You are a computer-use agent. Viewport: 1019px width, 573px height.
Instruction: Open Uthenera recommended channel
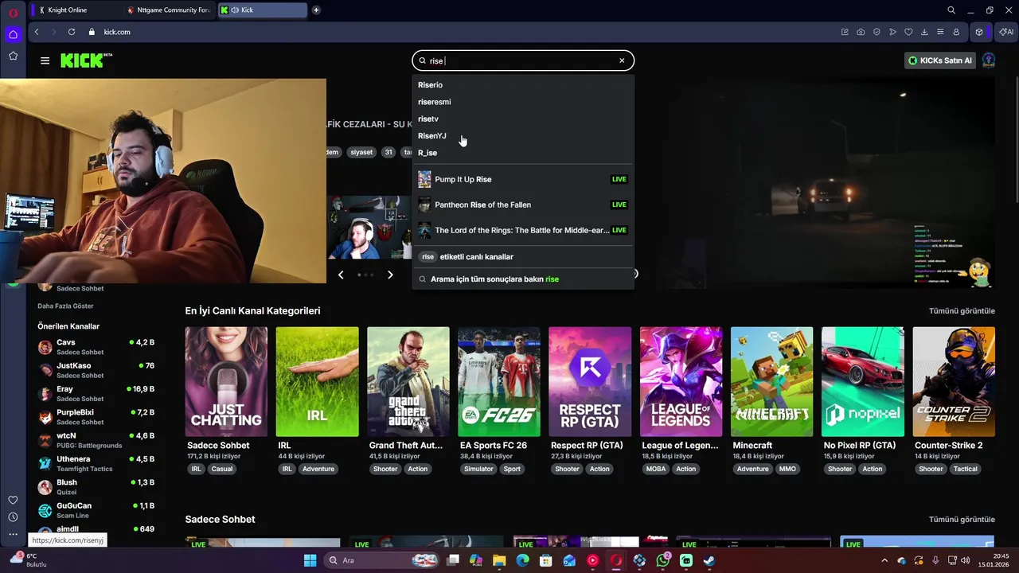pos(96,463)
